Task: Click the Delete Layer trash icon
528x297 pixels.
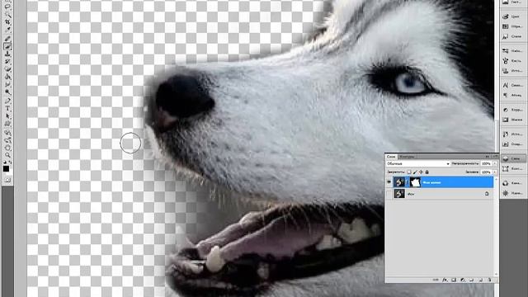Action: coord(489,280)
